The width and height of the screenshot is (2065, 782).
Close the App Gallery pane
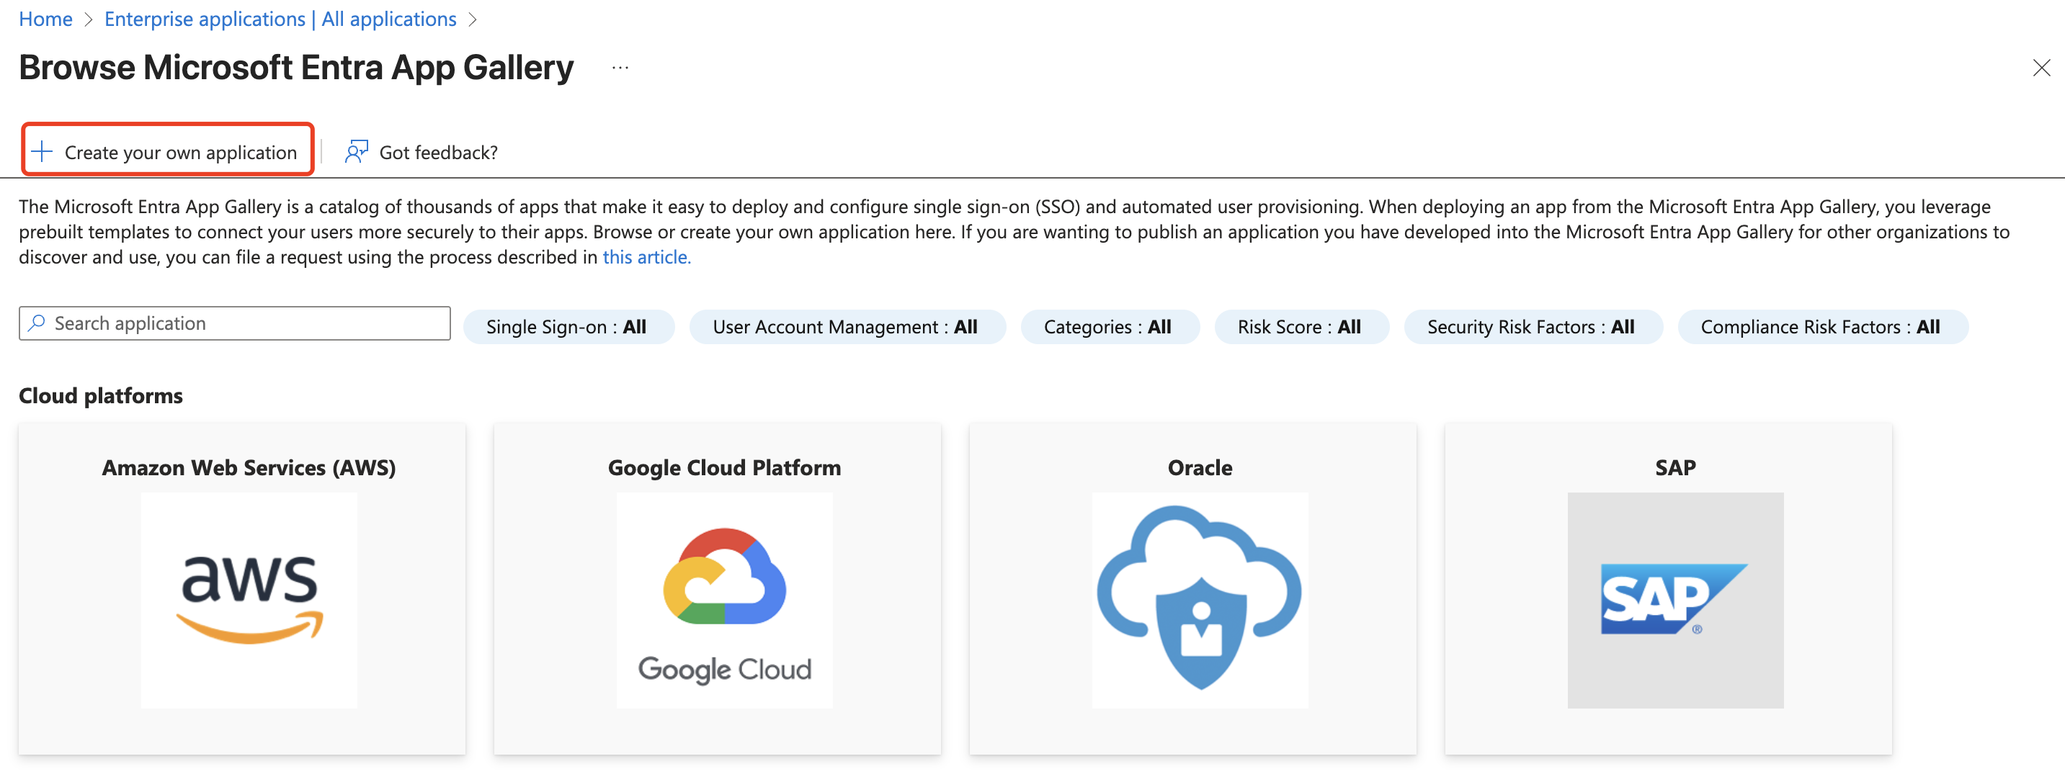click(x=2041, y=68)
